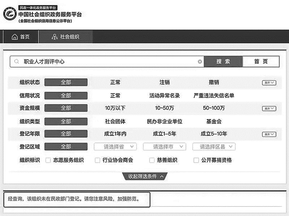Click the magnifier icon in search box
Viewport: 289px width, 216px height.
(17, 62)
